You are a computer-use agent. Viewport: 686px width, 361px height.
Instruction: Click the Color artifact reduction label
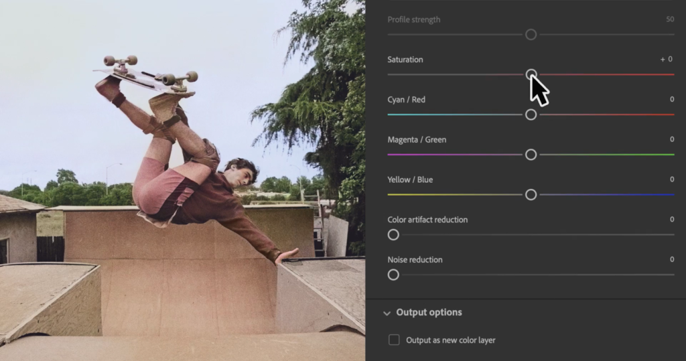[427, 220]
